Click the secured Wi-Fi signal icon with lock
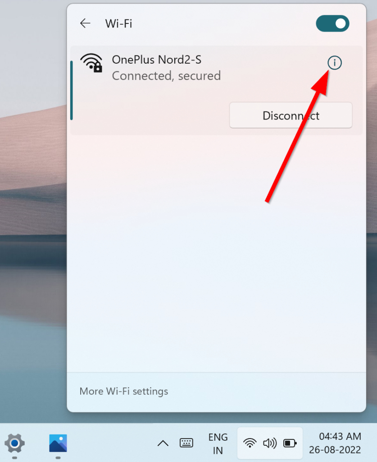Screen dimensions: 377x462 (91, 63)
